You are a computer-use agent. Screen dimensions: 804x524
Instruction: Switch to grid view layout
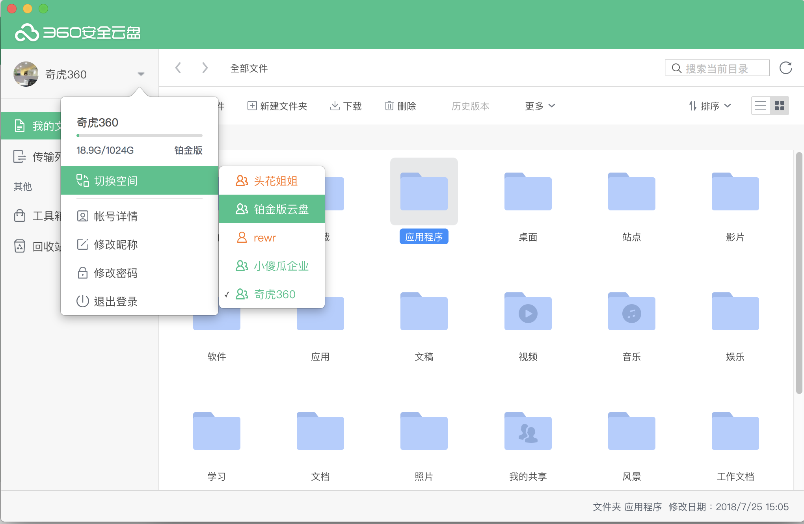point(780,106)
